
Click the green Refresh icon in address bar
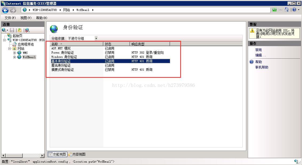point(274,9)
